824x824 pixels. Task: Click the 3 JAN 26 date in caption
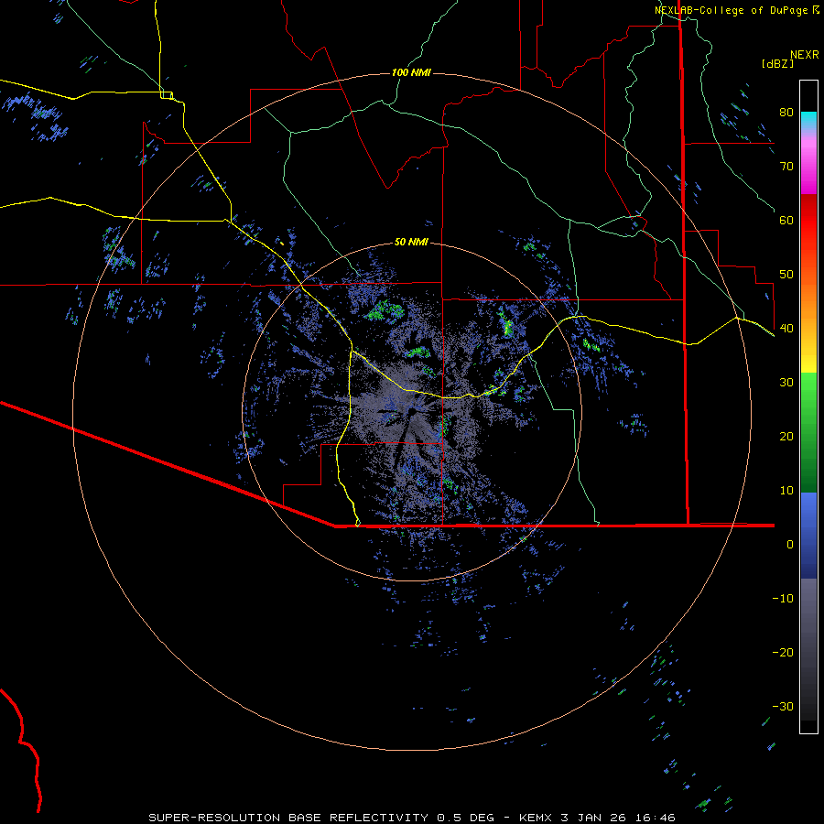[x=593, y=818]
